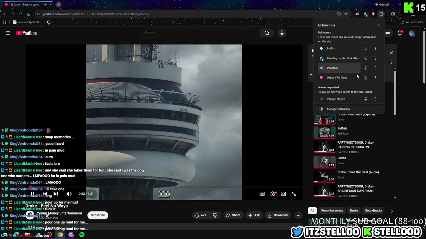Pin Ghostery Tracker & Ad Blocker extension
The height and width of the screenshot is (239, 426).
click(x=365, y=58)
